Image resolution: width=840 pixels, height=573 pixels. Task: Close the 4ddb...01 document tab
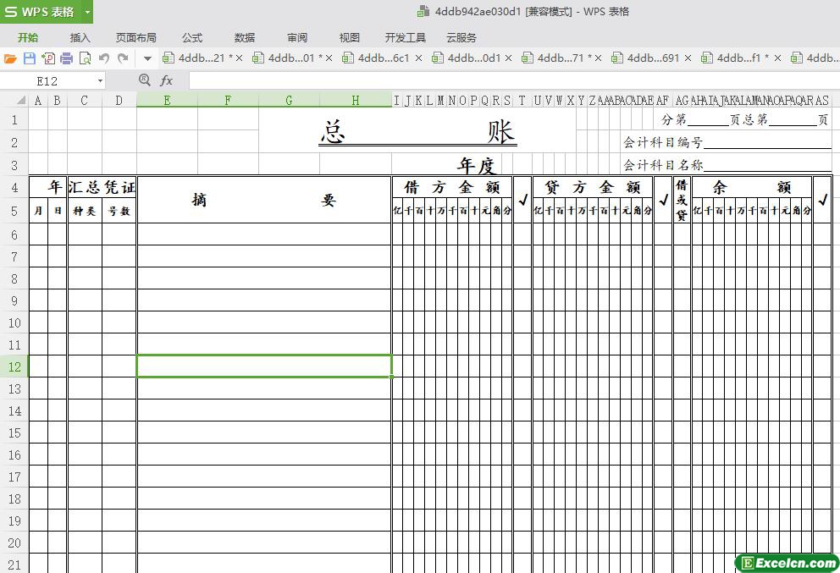[329, 58]
